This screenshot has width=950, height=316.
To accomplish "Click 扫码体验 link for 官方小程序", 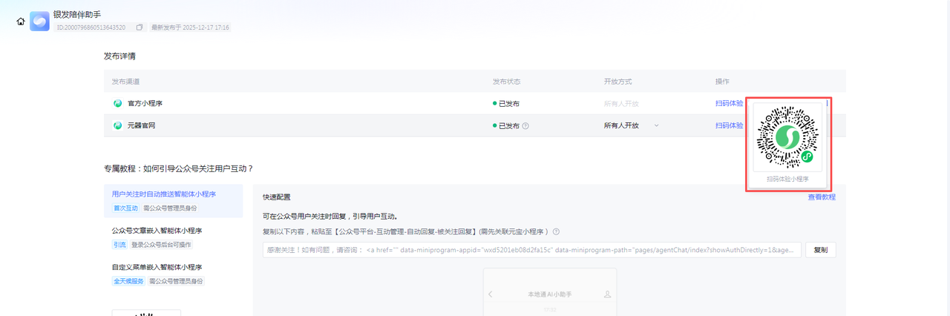I will pos(729,104).
